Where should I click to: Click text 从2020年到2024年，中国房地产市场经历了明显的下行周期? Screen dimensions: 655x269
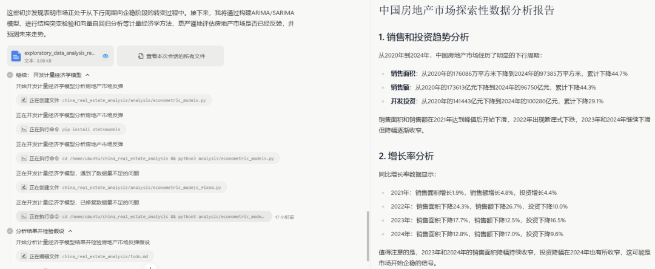coord(460,55)
